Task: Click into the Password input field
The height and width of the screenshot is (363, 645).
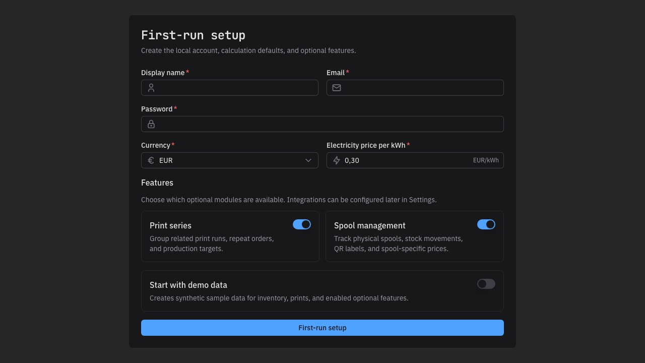Action: pos(322,124)
